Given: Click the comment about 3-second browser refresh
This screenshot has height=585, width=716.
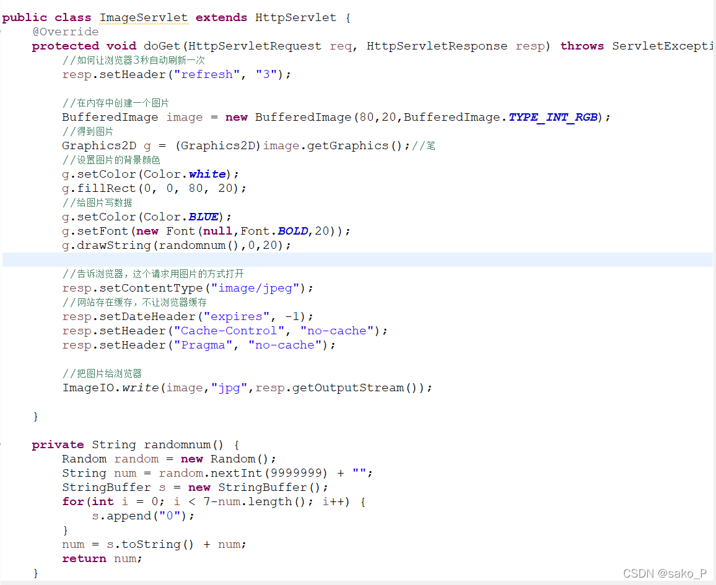Looking at the screenshot, I should [133, 60].
